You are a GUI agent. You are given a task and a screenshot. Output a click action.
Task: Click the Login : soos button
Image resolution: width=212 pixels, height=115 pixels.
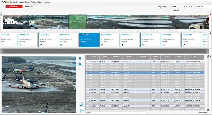(162, 6)
